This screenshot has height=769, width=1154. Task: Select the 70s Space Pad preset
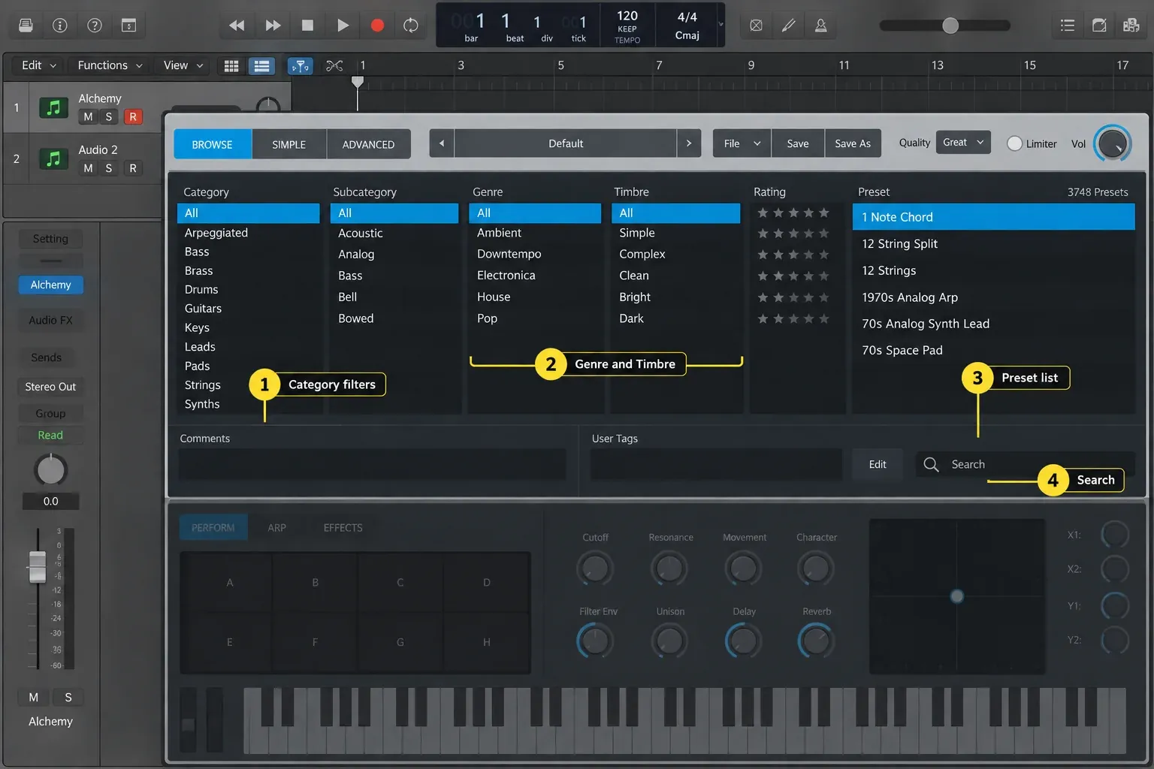point(993,350)
